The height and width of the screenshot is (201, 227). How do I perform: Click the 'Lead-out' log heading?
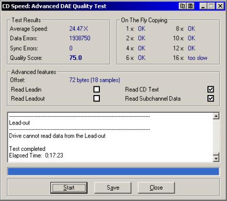point(20,122)
